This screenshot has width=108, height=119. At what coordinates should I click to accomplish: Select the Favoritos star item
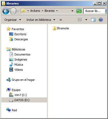[15, 29]
